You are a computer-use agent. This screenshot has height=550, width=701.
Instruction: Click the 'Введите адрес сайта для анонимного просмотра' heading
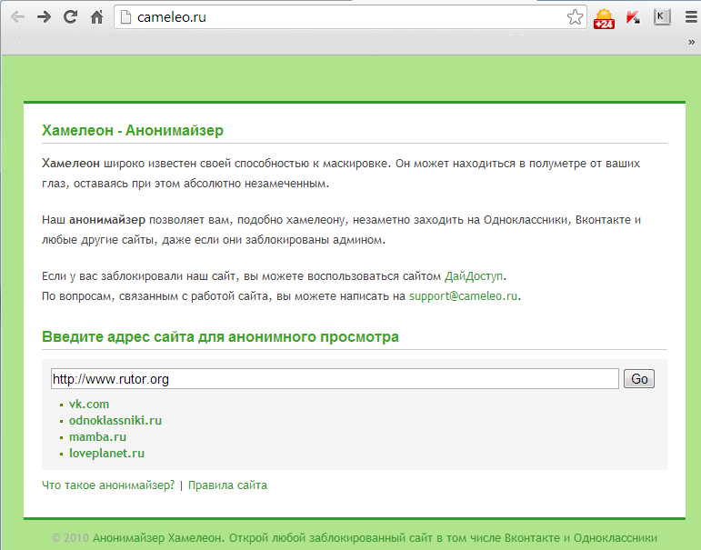click(220, 336)
